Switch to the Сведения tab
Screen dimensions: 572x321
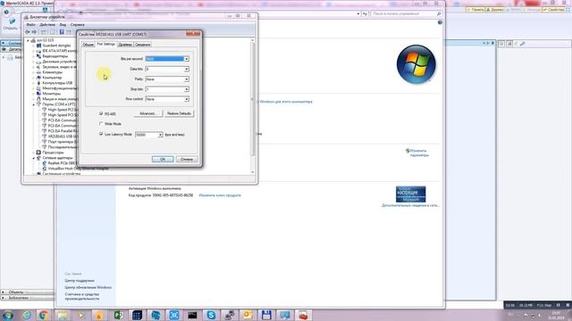[143, 45]
